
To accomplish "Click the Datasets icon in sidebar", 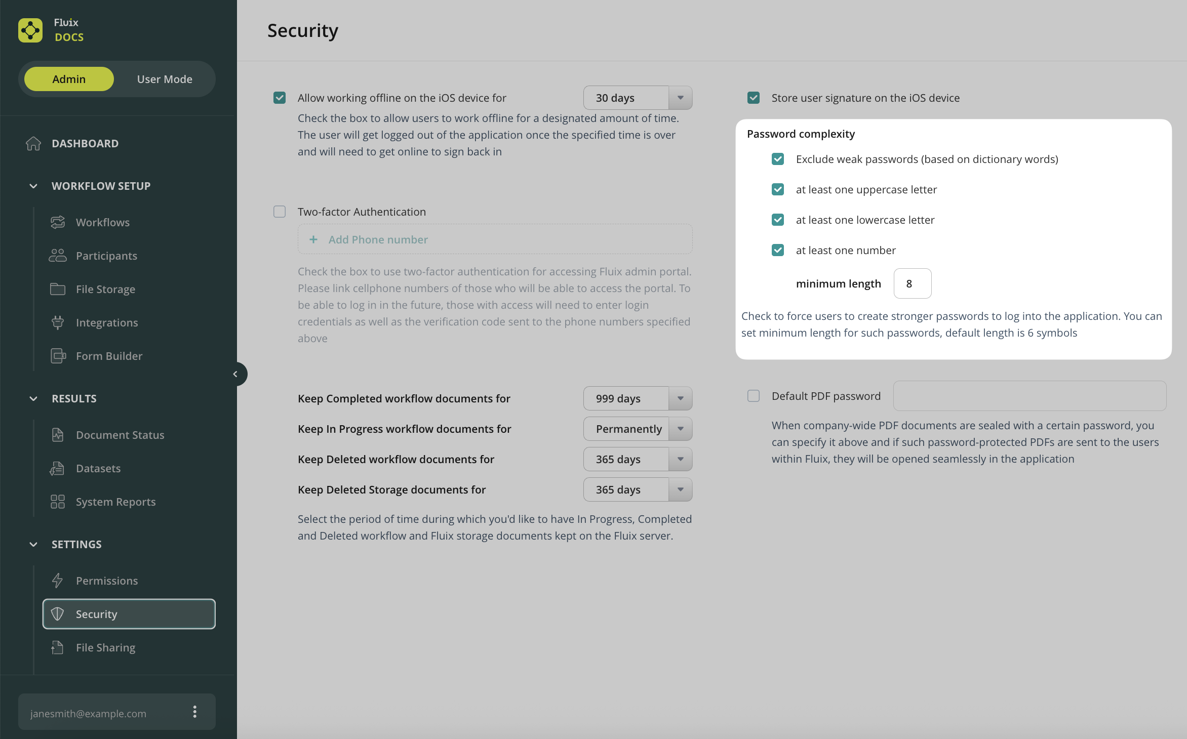I will point(58,468).
